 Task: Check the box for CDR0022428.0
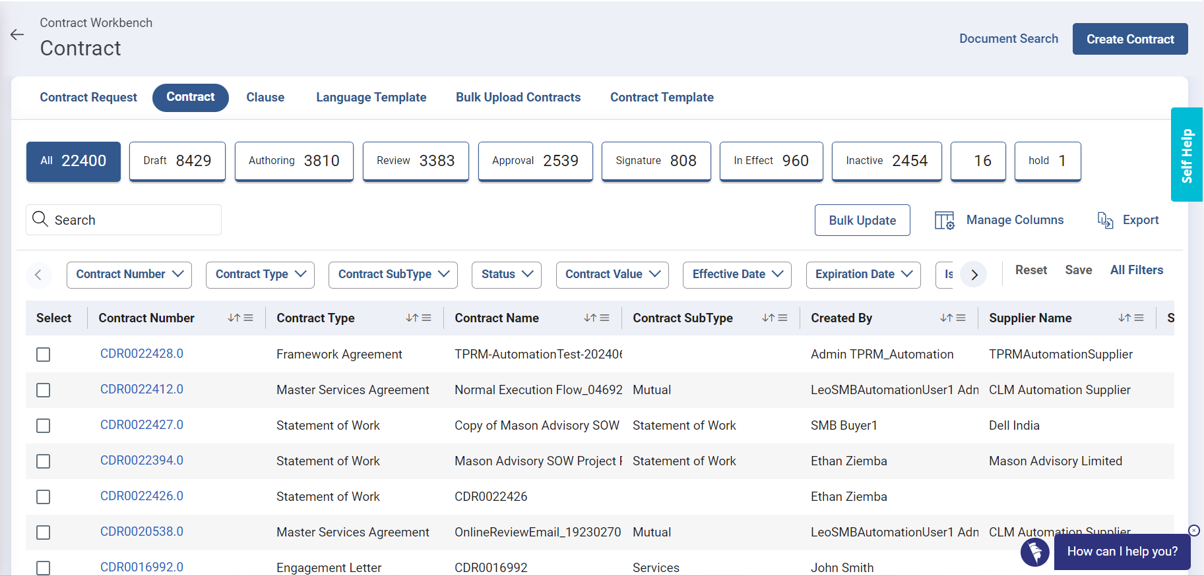pos(44,355)
